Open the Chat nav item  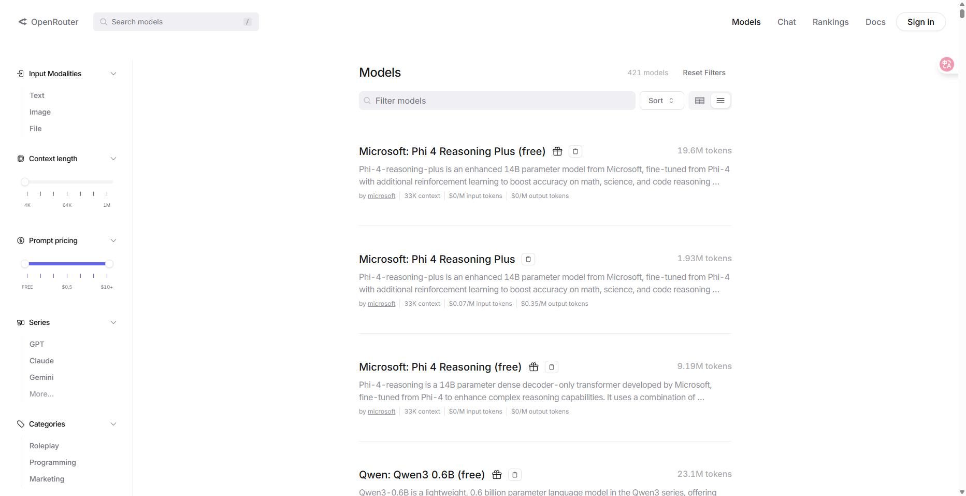(x=787, y=22)
